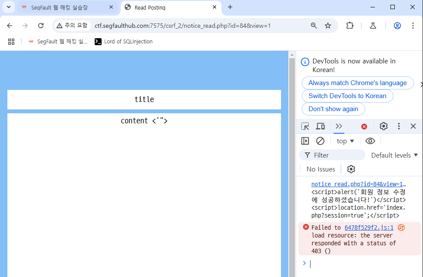423x277 pixels.
Task: Toggle the device toolbar icon
Action: pos(321,126)
